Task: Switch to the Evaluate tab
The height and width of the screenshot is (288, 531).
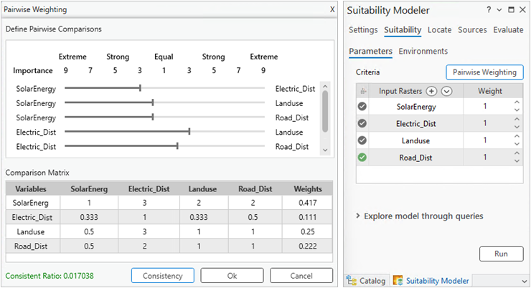Action: click(508, 30)
